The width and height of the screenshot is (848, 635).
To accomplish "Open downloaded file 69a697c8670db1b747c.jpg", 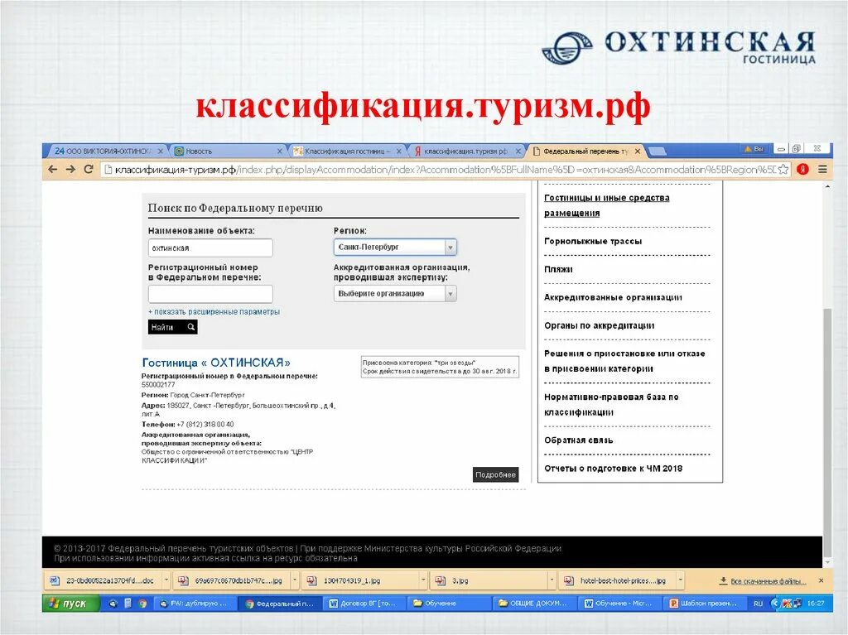I will tap(232, 580).
